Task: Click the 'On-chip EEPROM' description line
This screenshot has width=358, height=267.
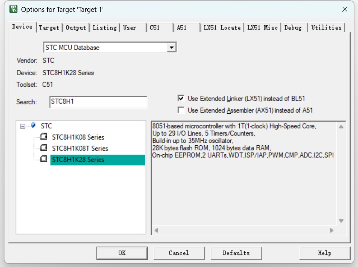Action: tap(243, 155)
